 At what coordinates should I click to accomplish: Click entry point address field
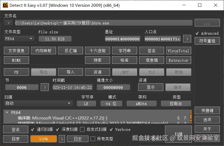pos(163,39)
